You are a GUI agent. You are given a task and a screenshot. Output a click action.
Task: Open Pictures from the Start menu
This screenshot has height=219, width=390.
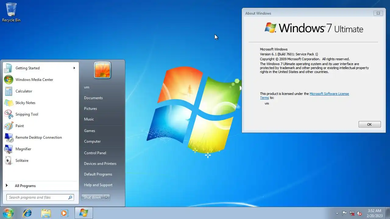[x=90, y=109]
